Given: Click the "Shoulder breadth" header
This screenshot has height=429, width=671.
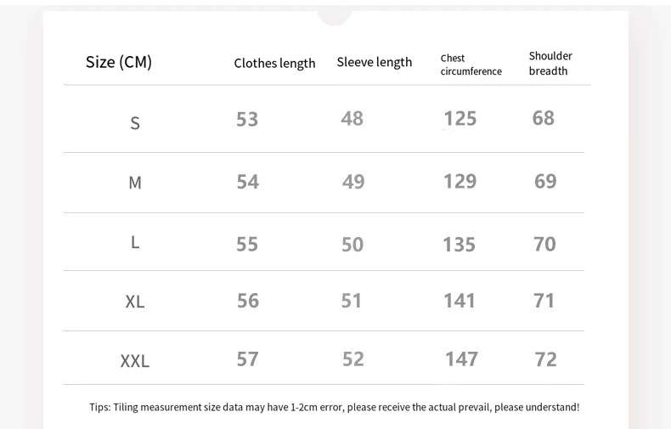Looking at the screenshot, I should (x=550, y=64).
